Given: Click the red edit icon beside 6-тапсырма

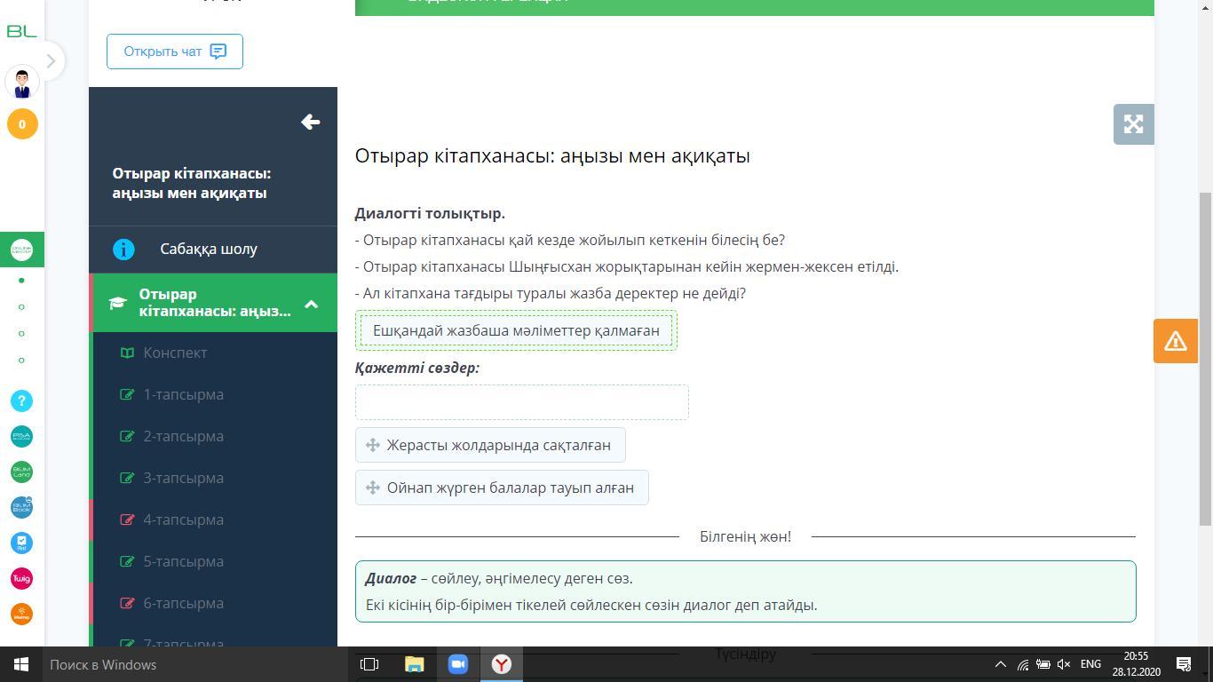Looking at the screenshot, I should tap(127, 603).
